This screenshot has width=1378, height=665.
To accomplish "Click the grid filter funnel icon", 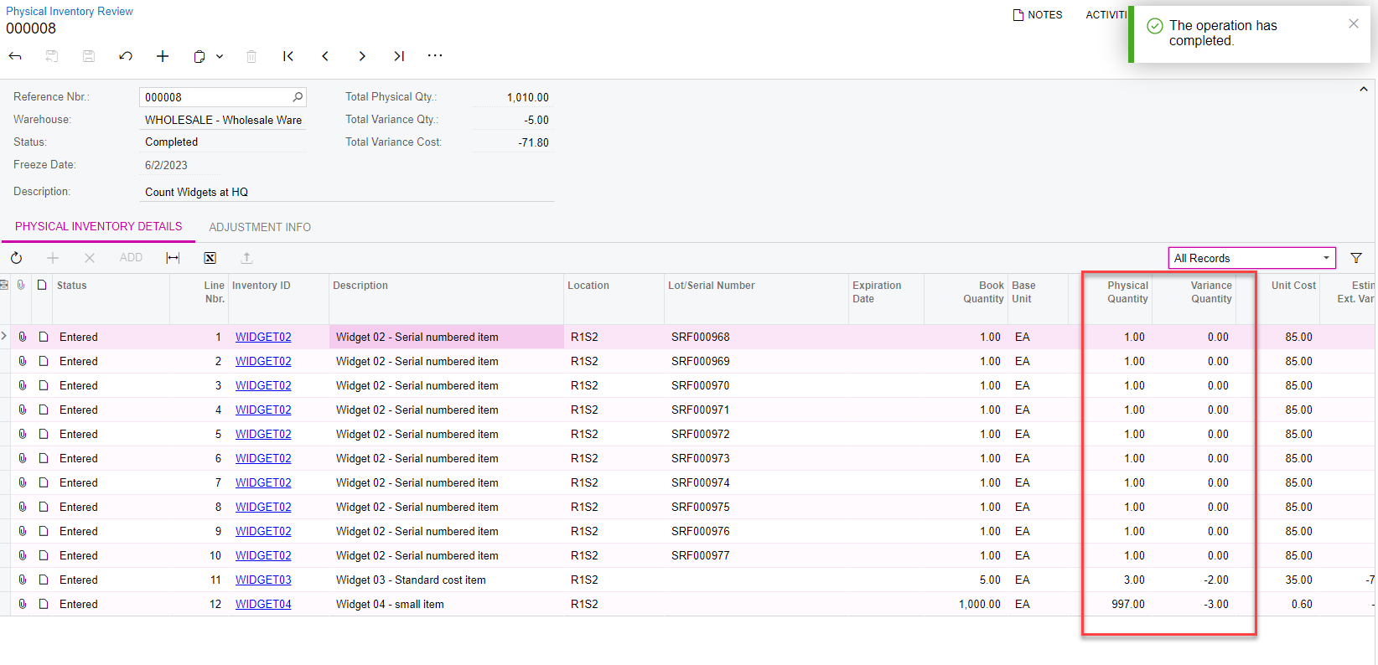I will tap(1356, 258).
